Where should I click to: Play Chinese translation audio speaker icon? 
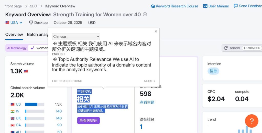54,44
